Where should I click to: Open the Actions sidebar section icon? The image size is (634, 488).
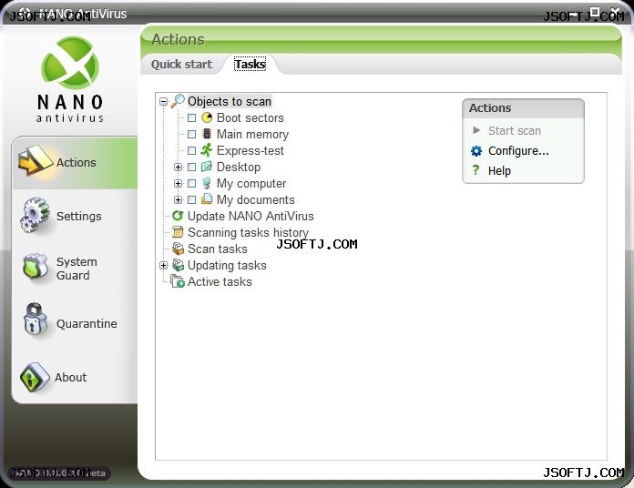(x=35, y=160)
